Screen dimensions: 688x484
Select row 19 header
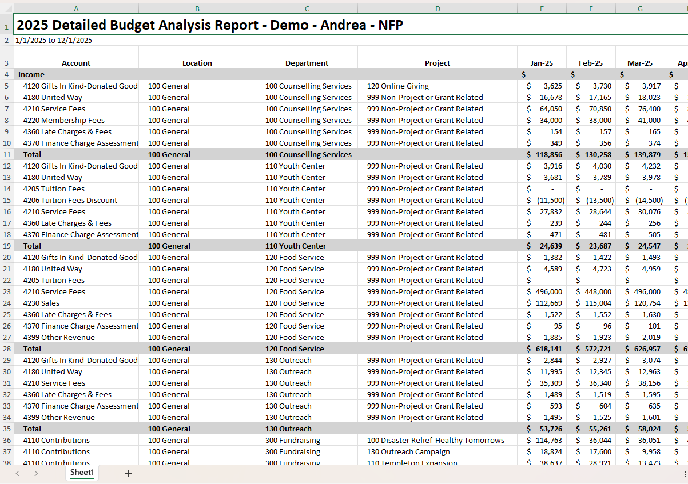point(7,246)
